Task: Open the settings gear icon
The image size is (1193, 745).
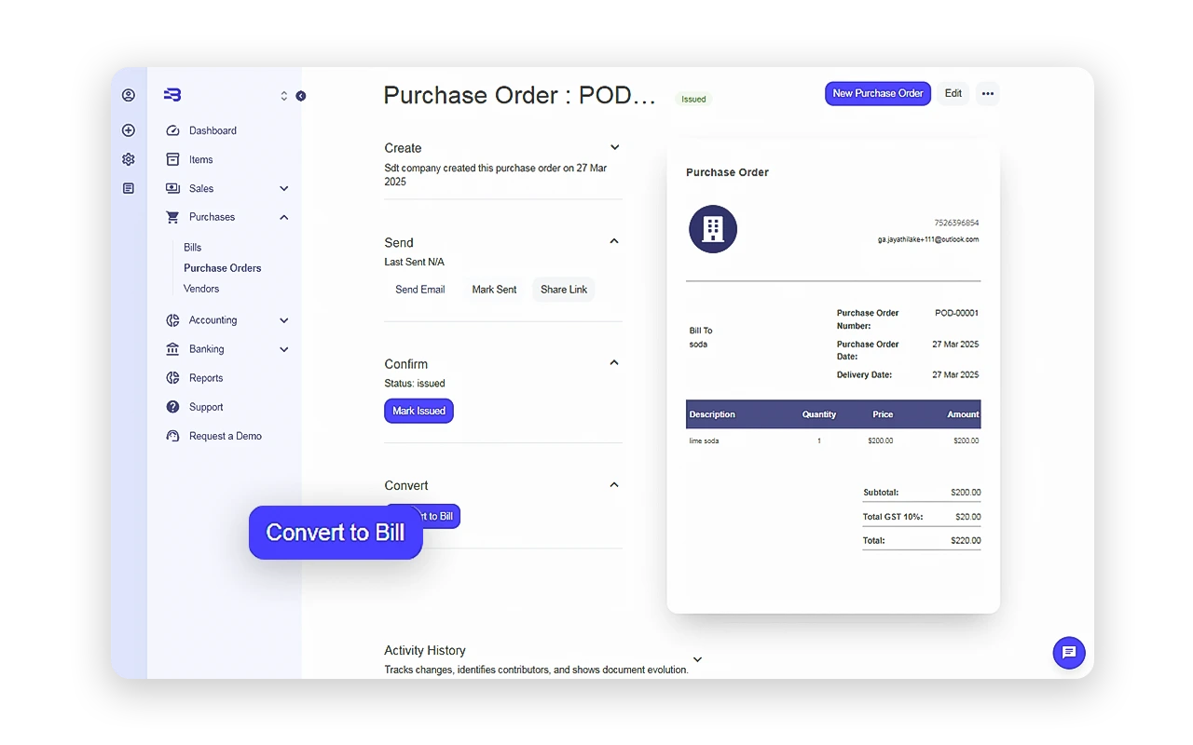Action: (x=129, y=159)
